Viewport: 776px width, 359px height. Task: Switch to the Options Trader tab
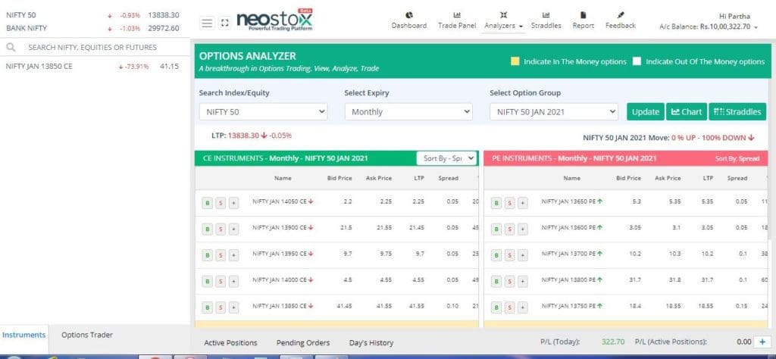tap(87, 335)
